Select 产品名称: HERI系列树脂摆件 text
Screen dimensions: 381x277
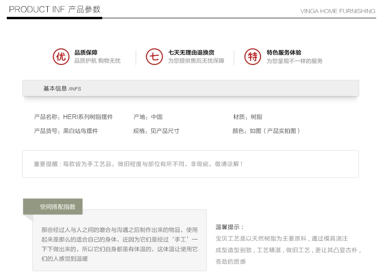pos(73,117)
